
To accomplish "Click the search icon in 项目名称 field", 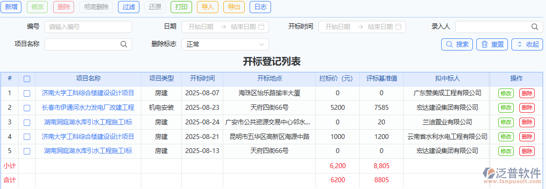I will coord(124,44).
